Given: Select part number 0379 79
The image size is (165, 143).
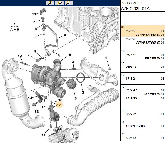Looking at the screenshot, I should pos(131,39).
